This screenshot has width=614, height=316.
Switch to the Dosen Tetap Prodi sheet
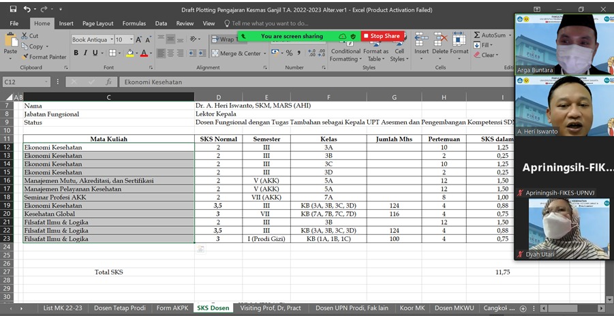click(119, 308)
